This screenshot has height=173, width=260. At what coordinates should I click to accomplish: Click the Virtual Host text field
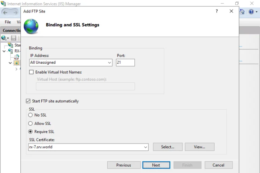[x=85, y=86]
